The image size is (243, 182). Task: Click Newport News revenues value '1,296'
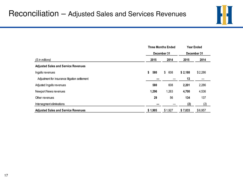click(154, 91)
